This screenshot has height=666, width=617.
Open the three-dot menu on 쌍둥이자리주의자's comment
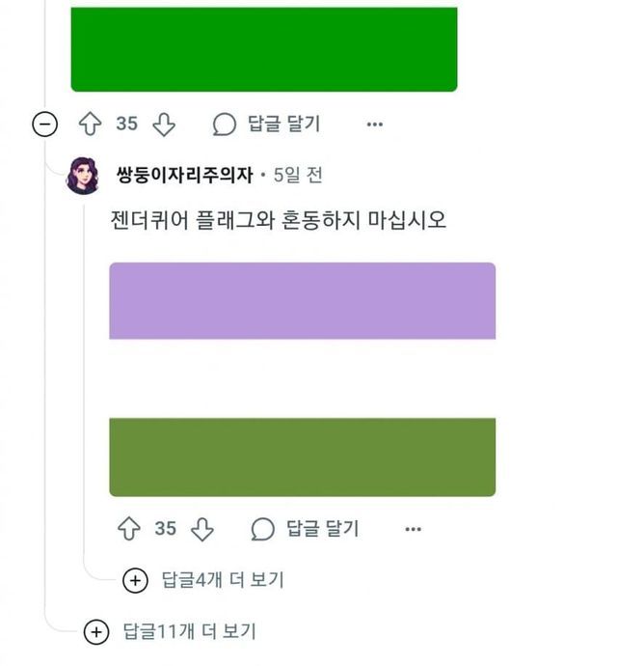click(414, 528)
